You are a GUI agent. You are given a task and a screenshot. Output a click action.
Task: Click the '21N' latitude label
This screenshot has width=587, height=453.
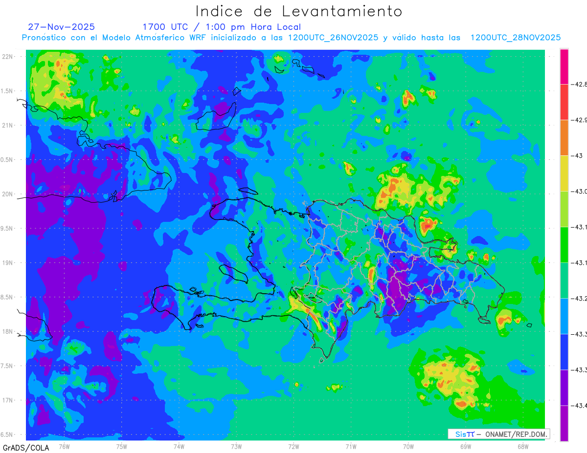click(x=7, y=125)
